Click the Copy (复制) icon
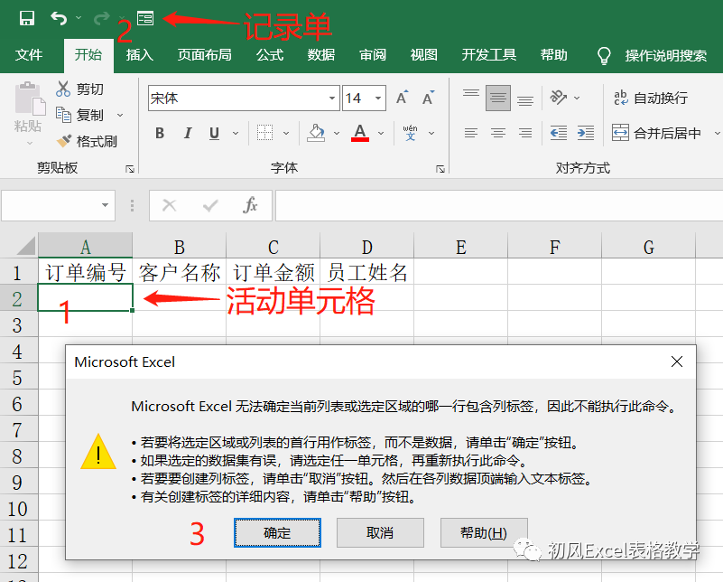The image size is (723, 582). pos(63,115)
